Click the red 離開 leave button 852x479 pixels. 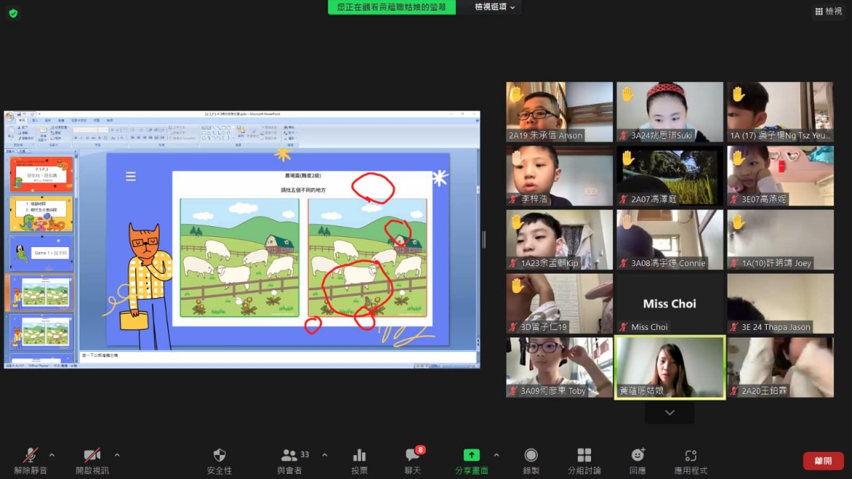click(x=823, y=460)
